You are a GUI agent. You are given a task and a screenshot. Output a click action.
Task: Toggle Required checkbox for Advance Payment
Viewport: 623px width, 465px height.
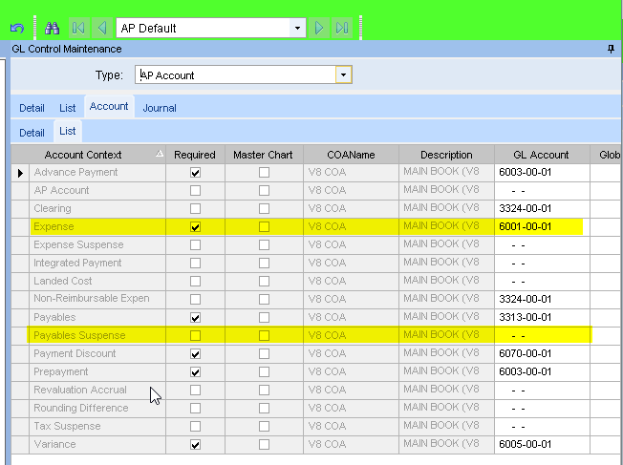[x=195, y=172]
